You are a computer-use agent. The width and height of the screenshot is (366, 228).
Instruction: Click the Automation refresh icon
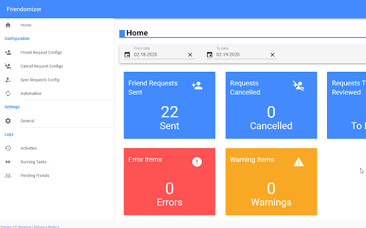pos(8,93)
